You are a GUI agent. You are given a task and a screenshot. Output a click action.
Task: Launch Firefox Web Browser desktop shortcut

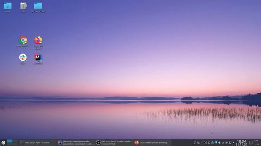38,43
